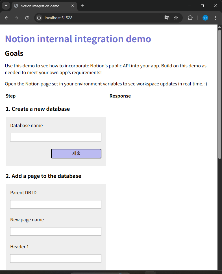Reload the localhost page
Image resolution: width=222 pixels, height=274 pixels.
27,18
